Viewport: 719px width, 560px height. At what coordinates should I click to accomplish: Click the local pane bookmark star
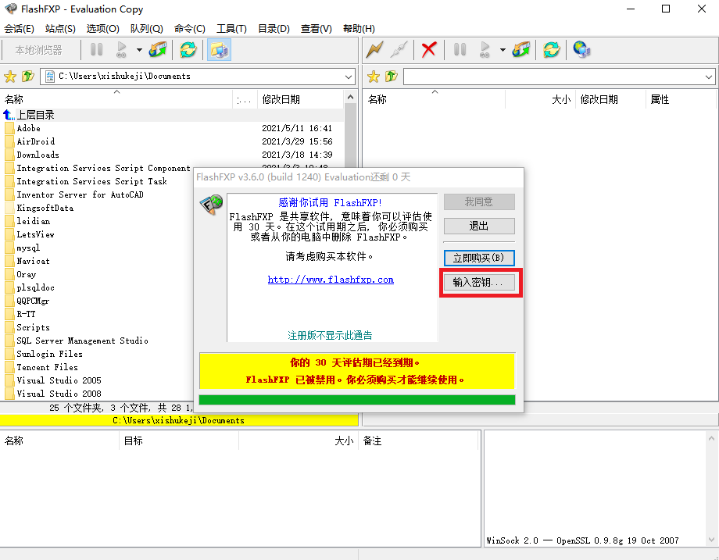9,76
